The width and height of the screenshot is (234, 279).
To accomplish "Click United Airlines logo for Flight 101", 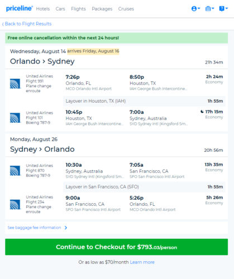I will pyautogui.click(x=15, y=118).
